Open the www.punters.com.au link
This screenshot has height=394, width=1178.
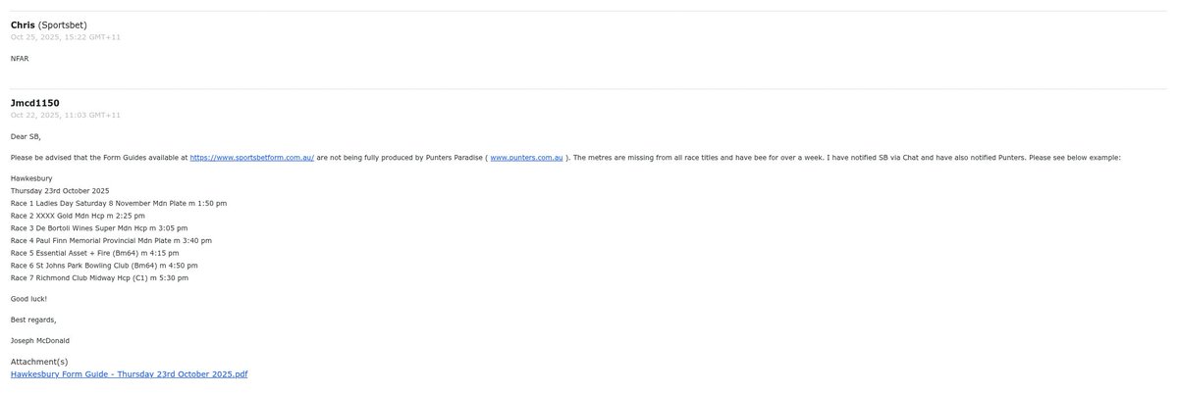526,157
